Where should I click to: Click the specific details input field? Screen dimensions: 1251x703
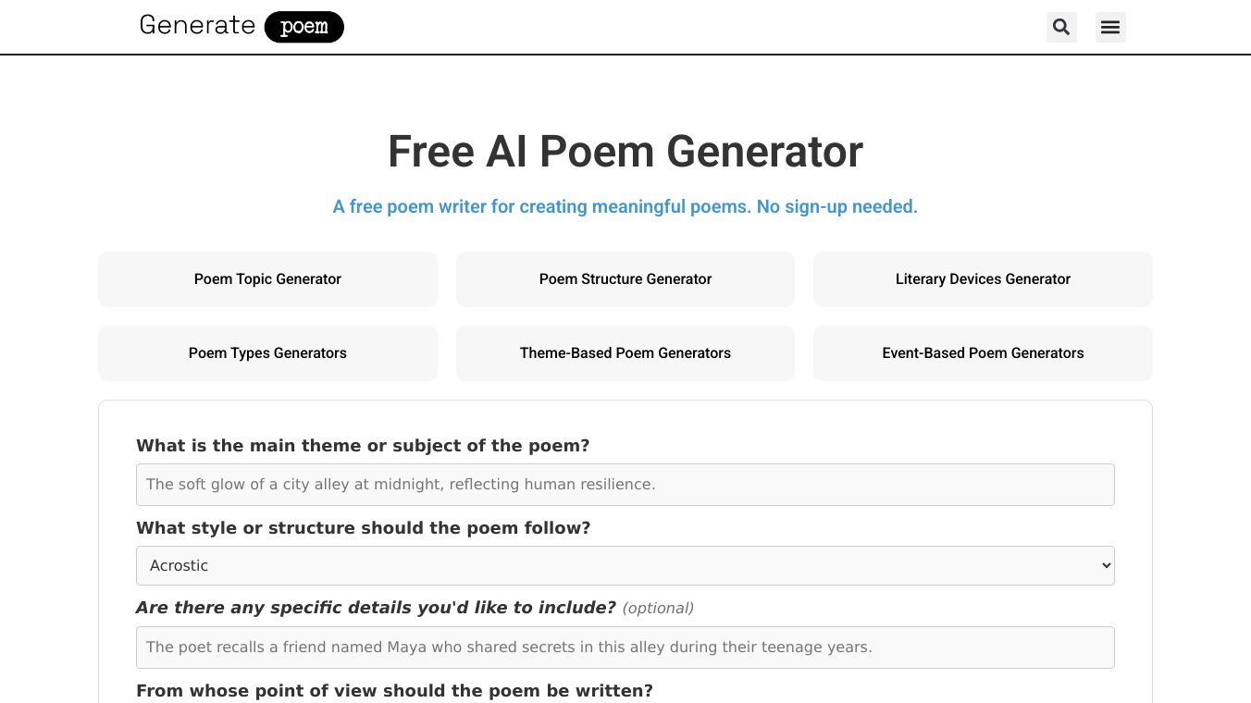[625, 647]
